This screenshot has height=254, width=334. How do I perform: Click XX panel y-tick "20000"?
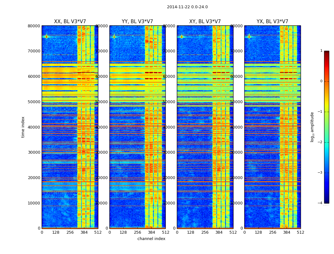click(x=34, y=178)
